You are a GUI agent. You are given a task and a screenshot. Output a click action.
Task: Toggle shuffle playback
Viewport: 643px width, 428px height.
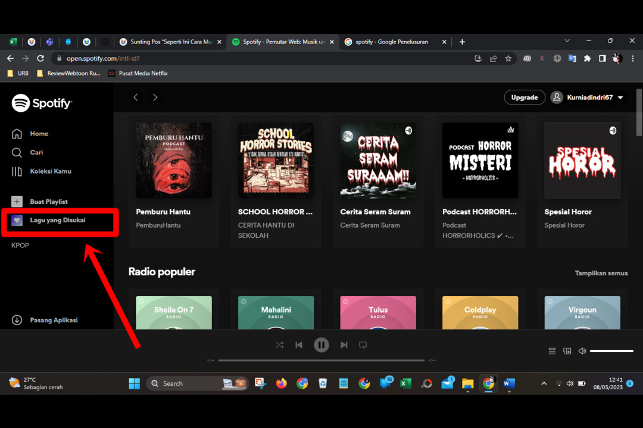coord(280,345)
